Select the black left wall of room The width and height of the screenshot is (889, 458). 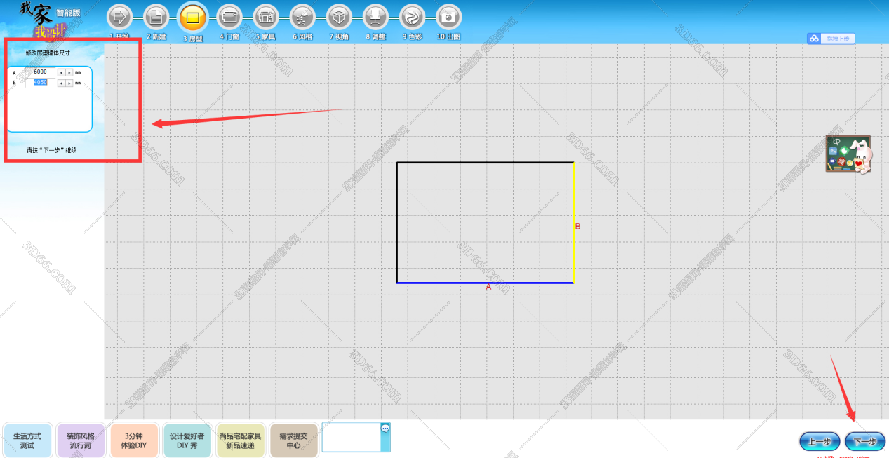(x=397, y=222)
